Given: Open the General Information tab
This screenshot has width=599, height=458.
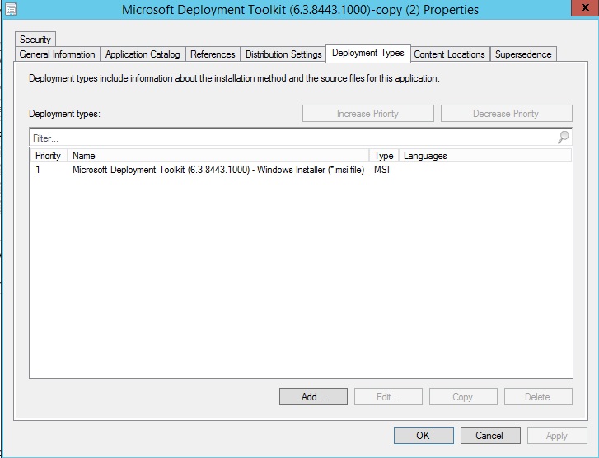Looking at the screenshot, I should [58, 54].
